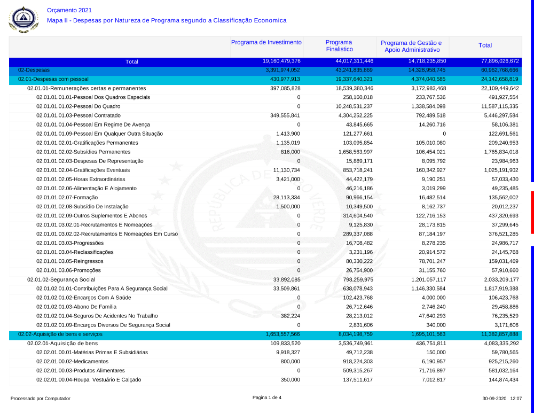Select the Programa Finalistico column header
The height and width of the screenshot is (413, 534).
click(x=339, y=46)
